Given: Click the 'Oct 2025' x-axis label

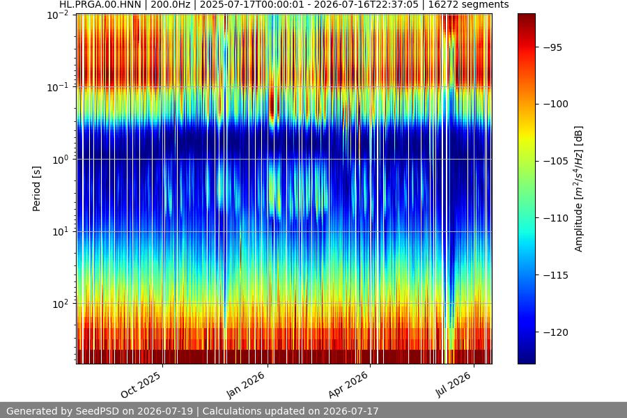Looking at the screenshot, I should pos(141,385).
